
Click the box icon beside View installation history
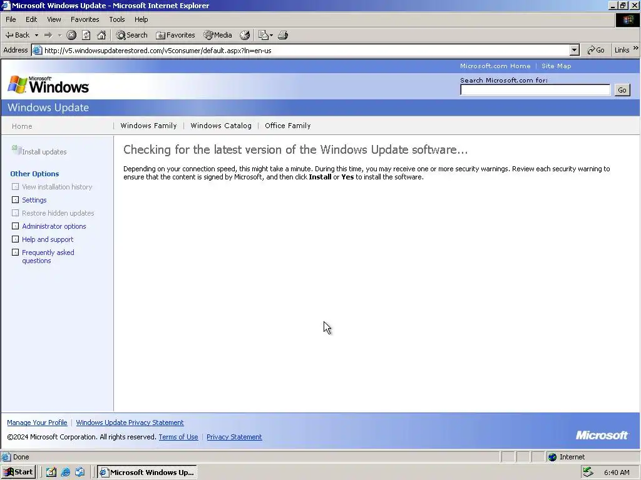tap(15, 186)
